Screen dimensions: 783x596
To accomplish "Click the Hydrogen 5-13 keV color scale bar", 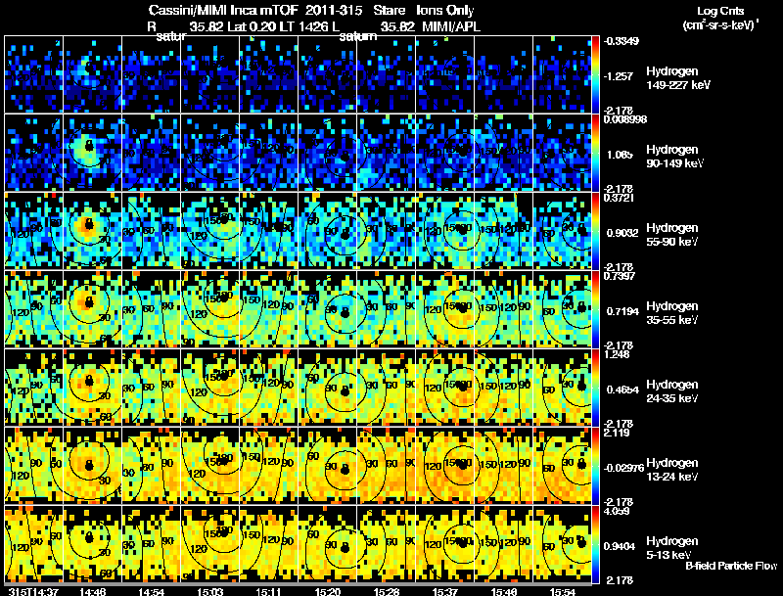I will click(596, 544).
